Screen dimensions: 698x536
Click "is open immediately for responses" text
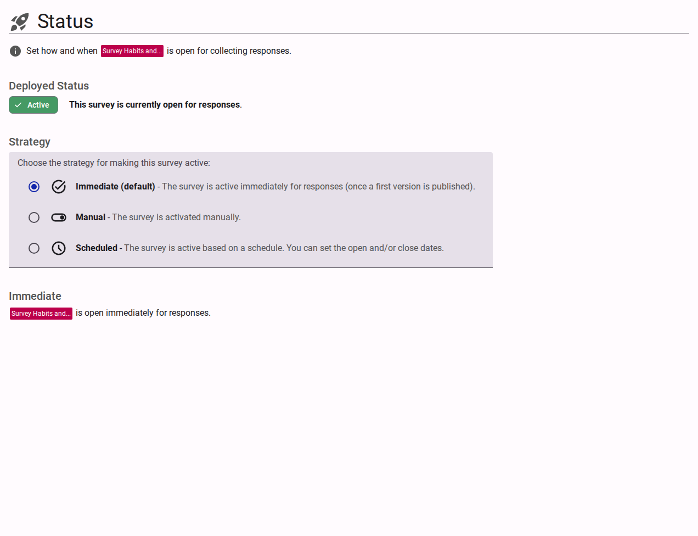click(x=143, y=313)
